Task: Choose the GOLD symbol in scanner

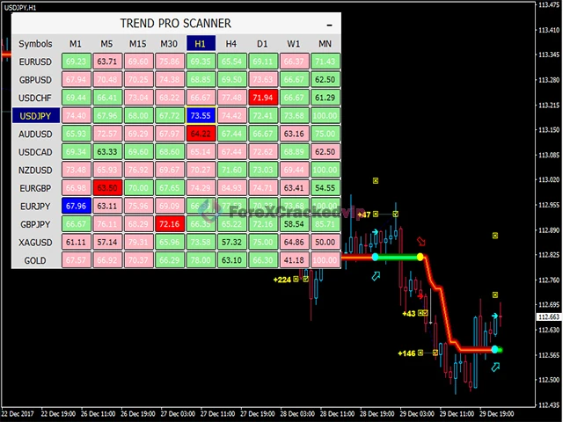Action: coord(35,260)
